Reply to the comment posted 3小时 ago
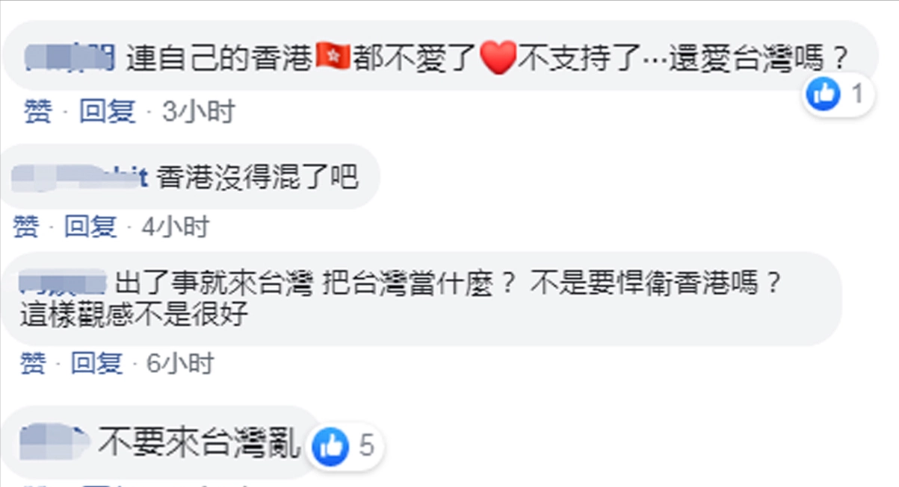 (108, 112)
